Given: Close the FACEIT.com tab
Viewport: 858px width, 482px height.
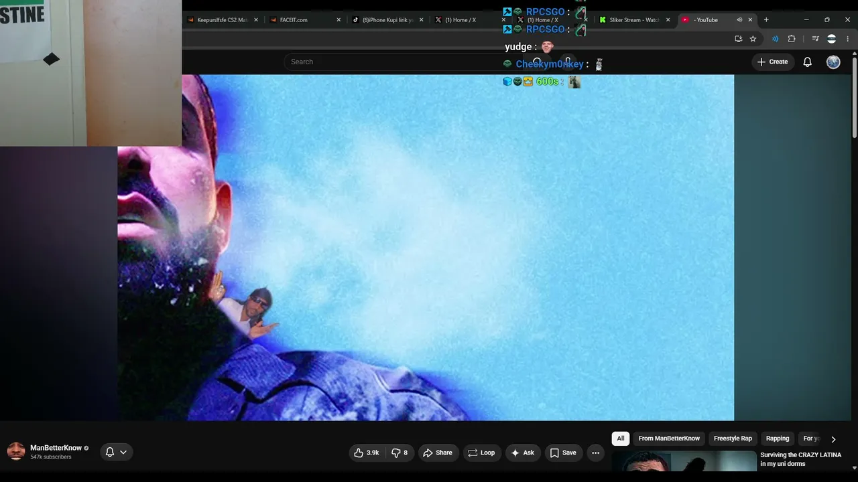Looking at the screenshot, I should 339,20.
